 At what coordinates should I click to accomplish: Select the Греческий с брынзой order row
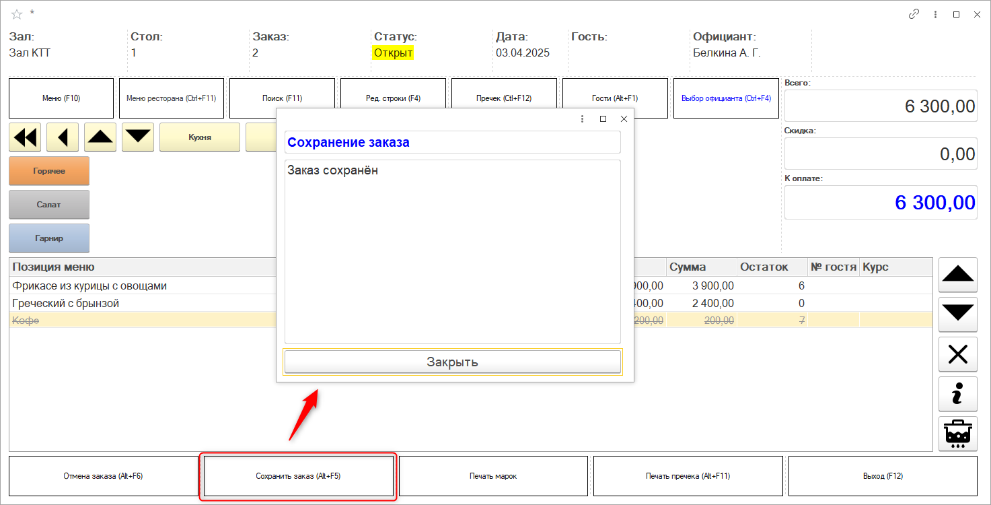point(135,304)
